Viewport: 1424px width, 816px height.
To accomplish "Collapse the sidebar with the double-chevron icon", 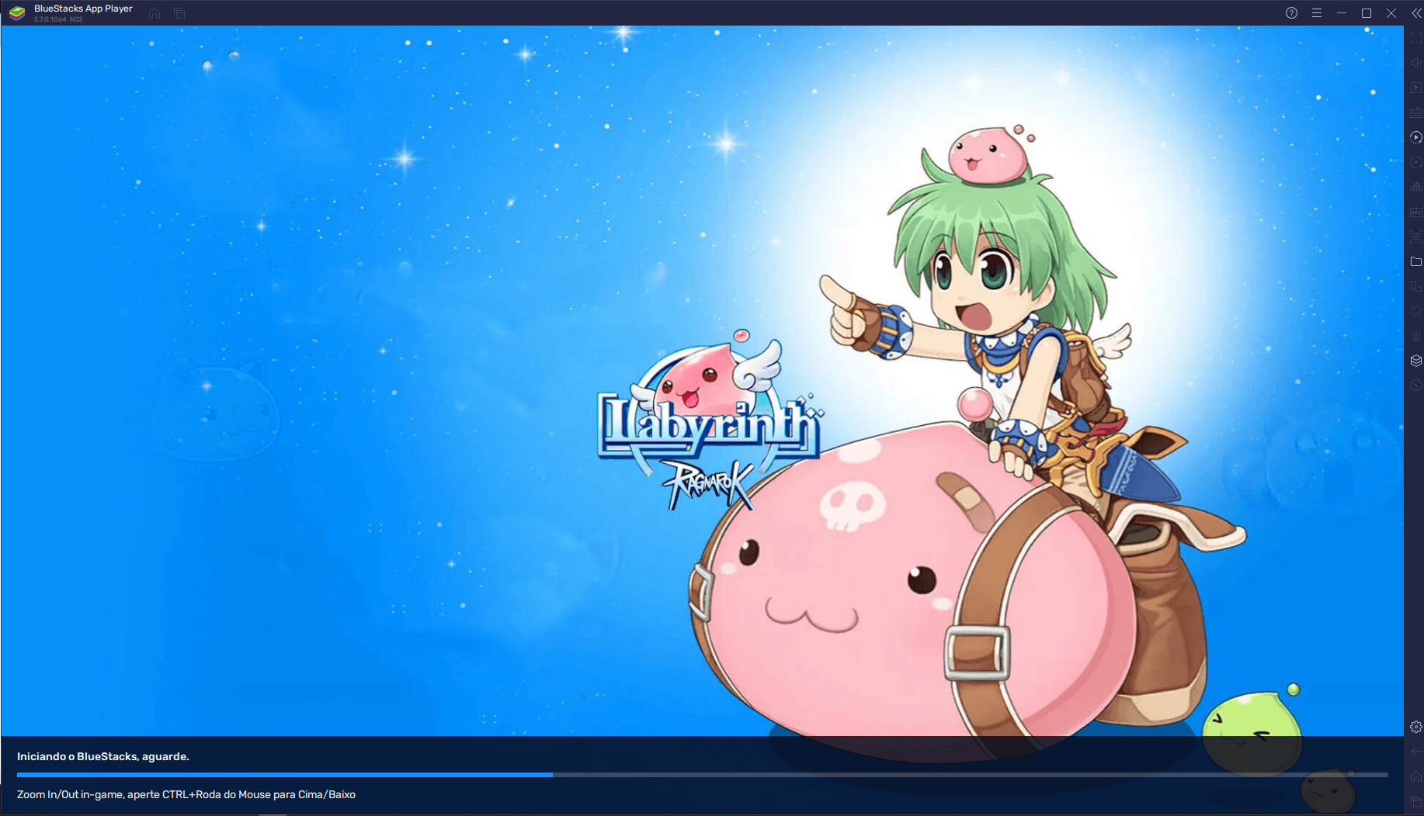I will 1416,13.
